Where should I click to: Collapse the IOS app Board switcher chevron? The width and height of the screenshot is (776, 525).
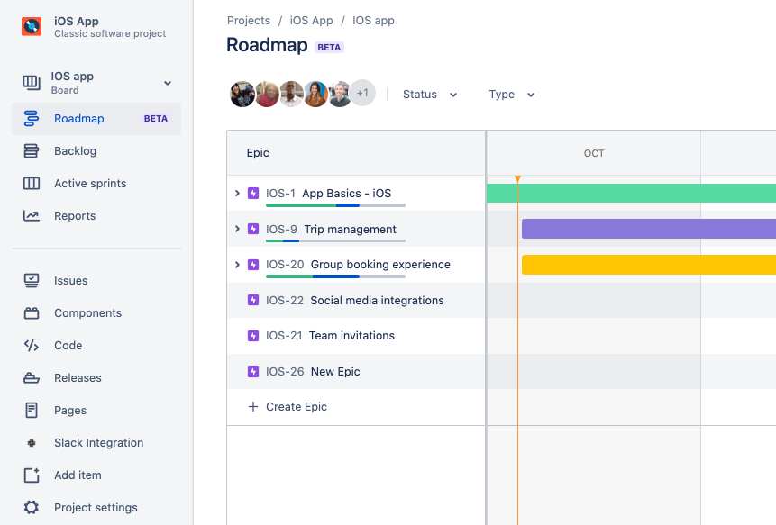pos(167,82)
